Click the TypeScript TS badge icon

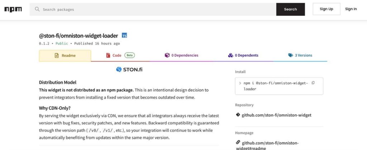coord(124,35)
